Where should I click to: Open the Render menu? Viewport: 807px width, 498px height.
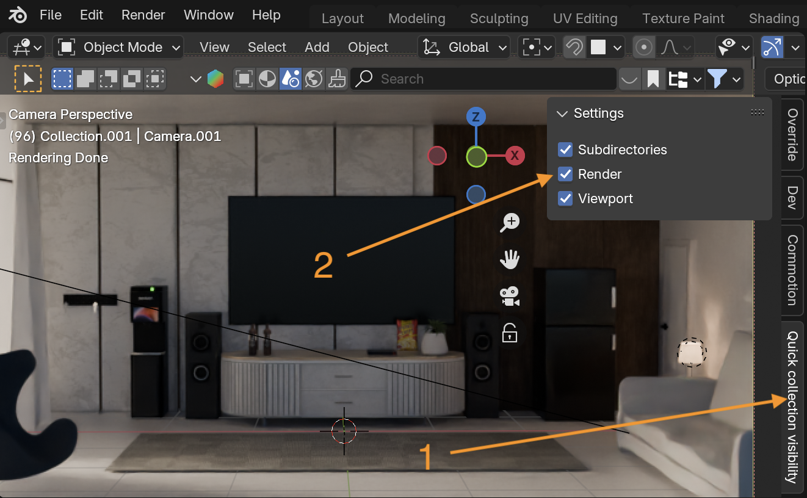tap(143, 15)
